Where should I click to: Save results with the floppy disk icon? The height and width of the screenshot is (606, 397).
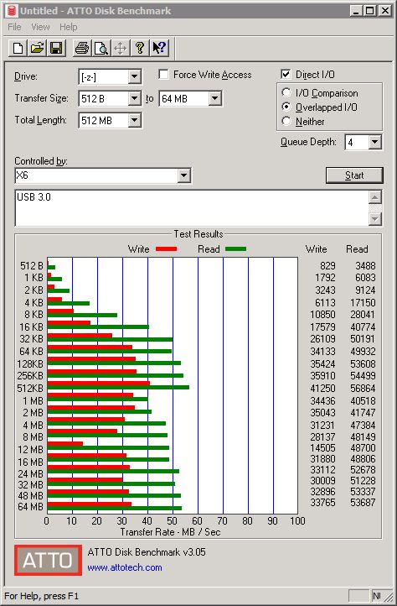pos(56,49)
